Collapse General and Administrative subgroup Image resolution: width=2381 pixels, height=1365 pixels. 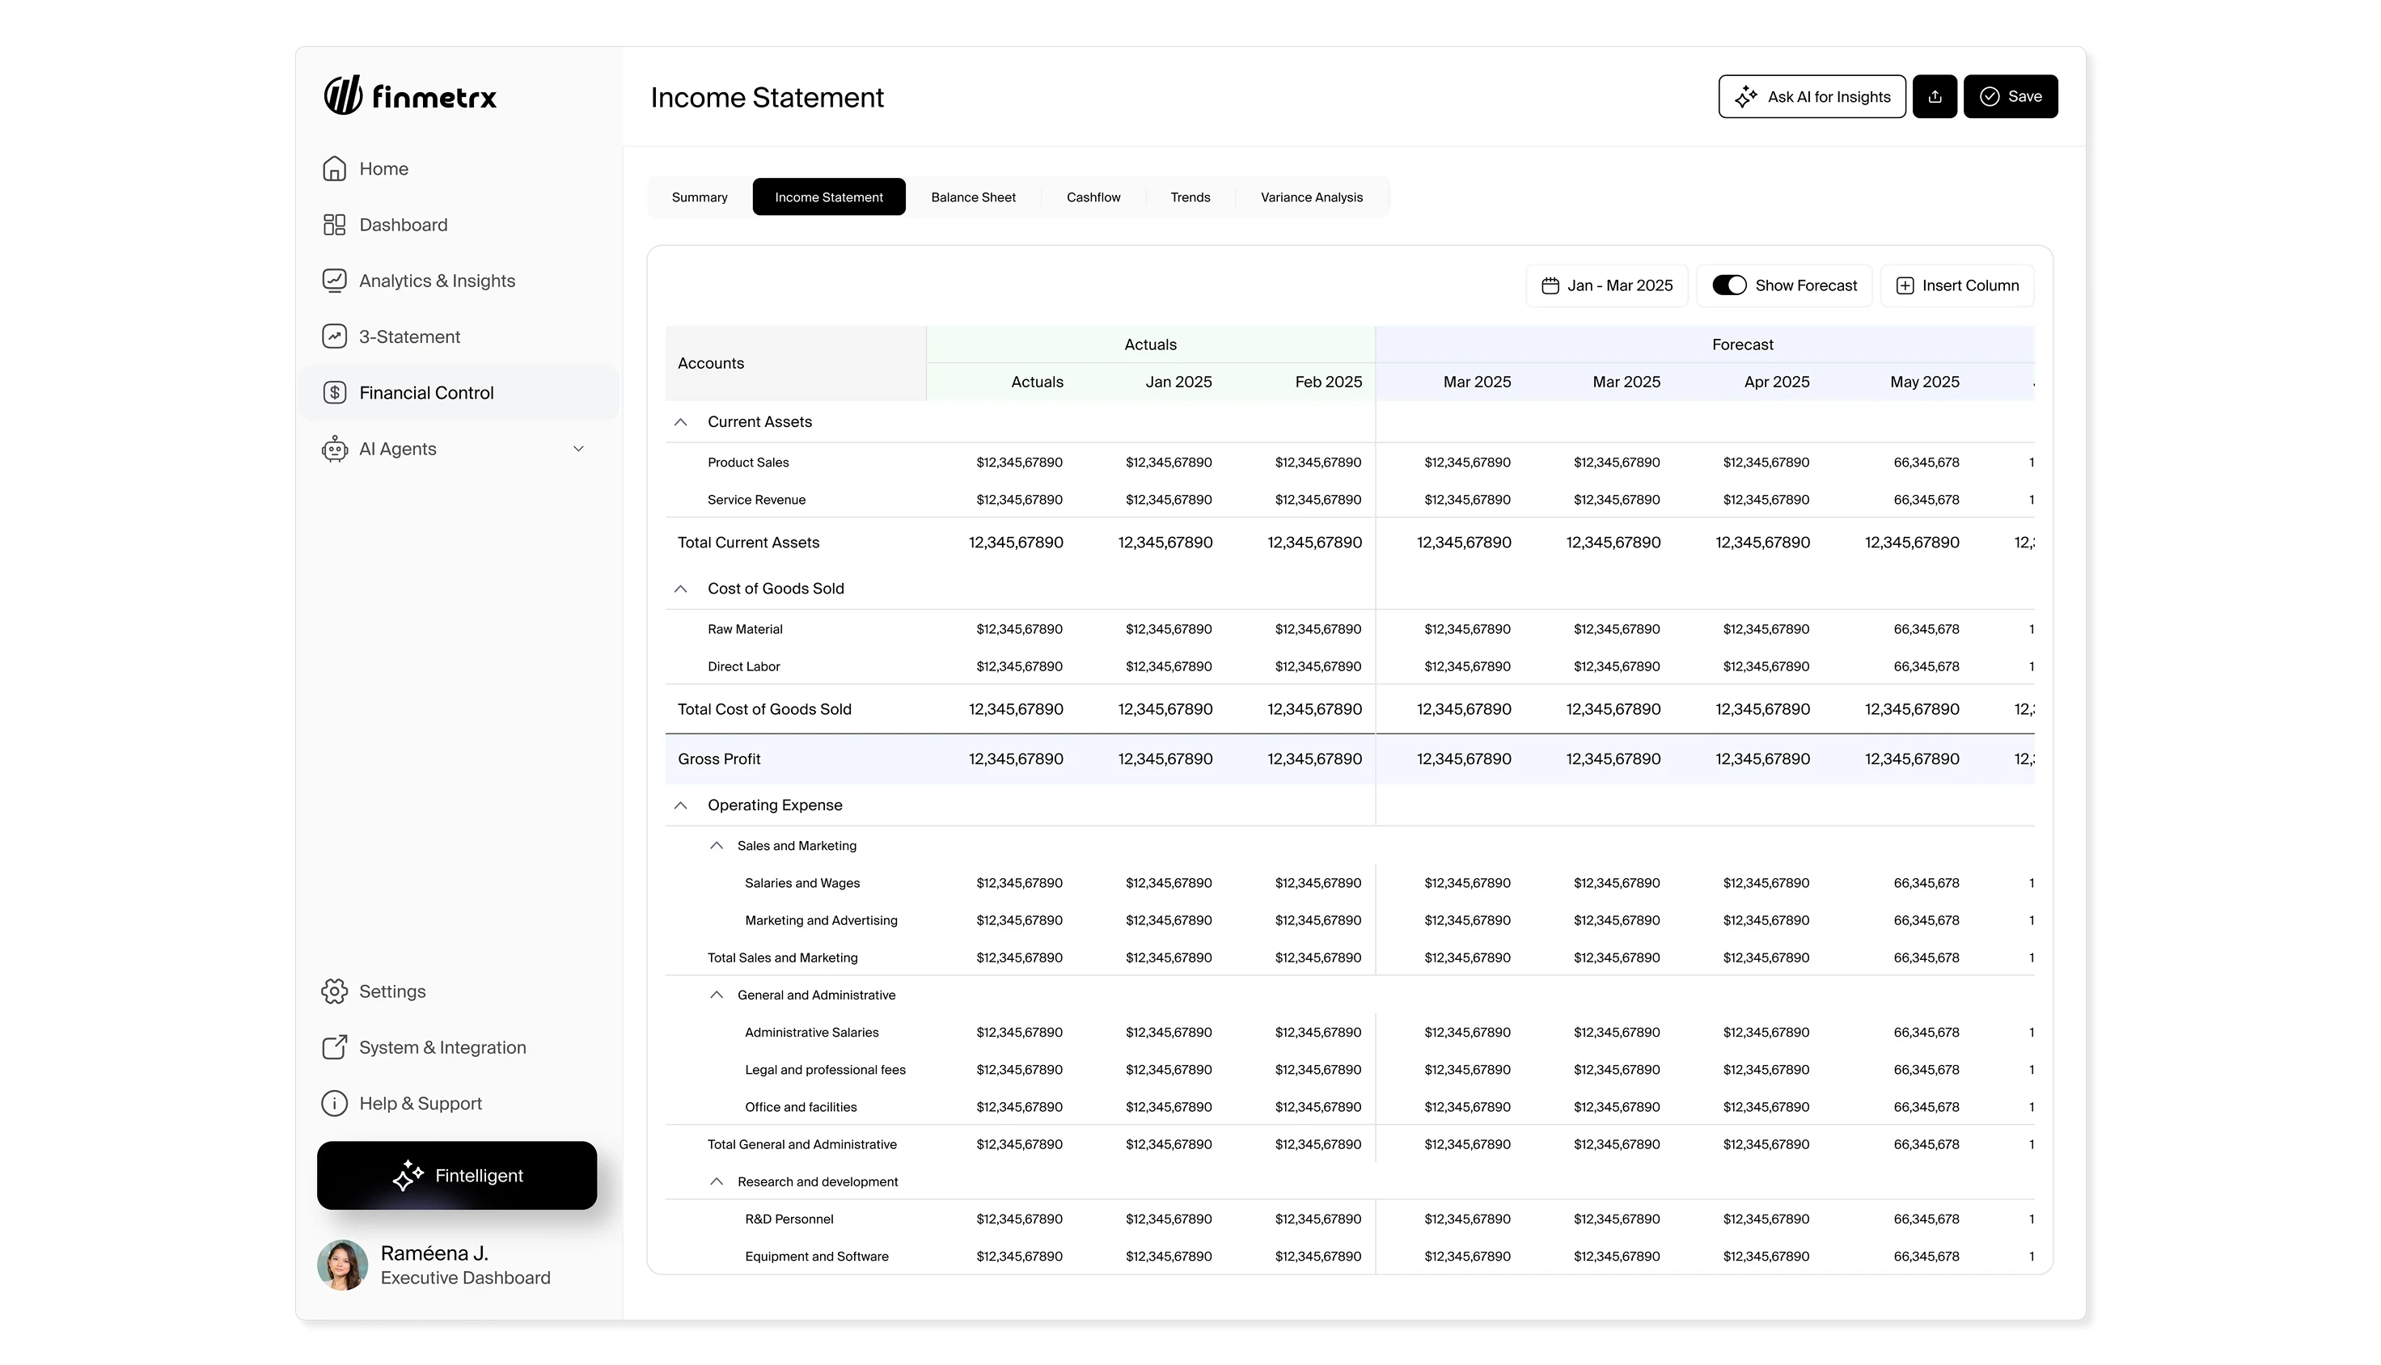[x=717, y=995]
